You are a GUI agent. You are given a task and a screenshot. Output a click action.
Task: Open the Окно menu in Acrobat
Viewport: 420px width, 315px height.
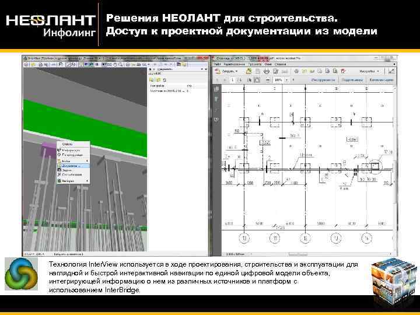click(268, 64)
